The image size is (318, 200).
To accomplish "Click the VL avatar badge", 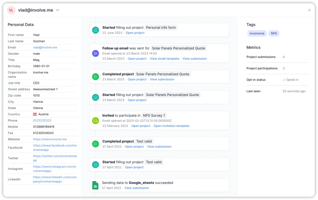I will 11,10.
